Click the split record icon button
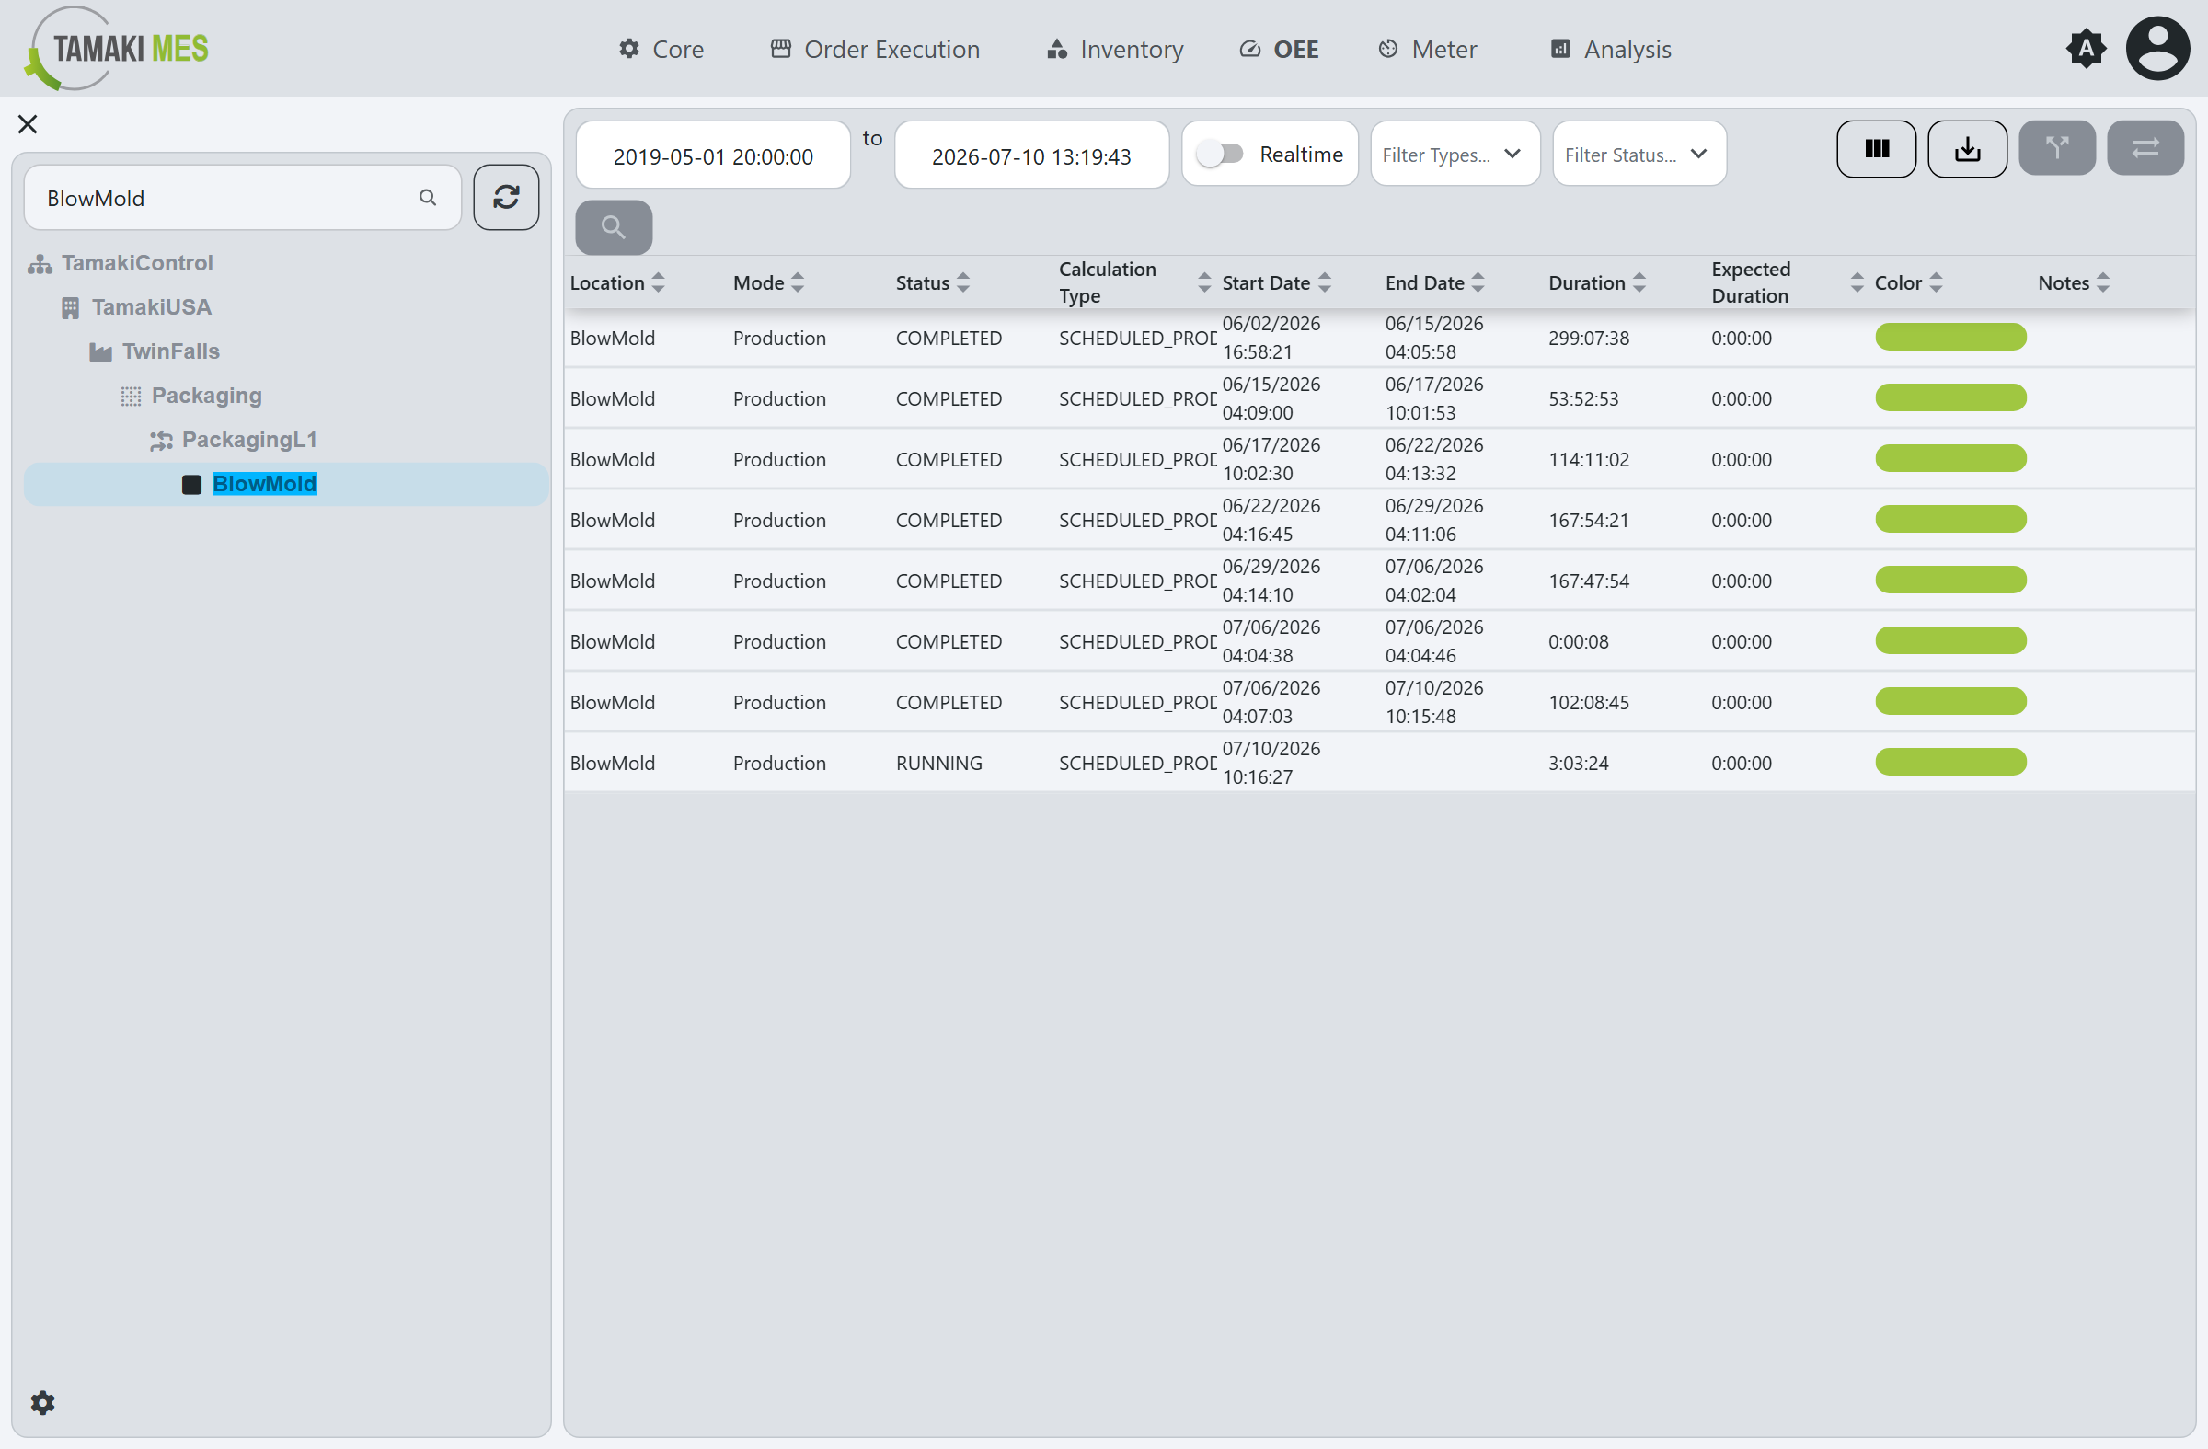Viewport: 2208px width, 1449px height. [x=2057, y=148]
